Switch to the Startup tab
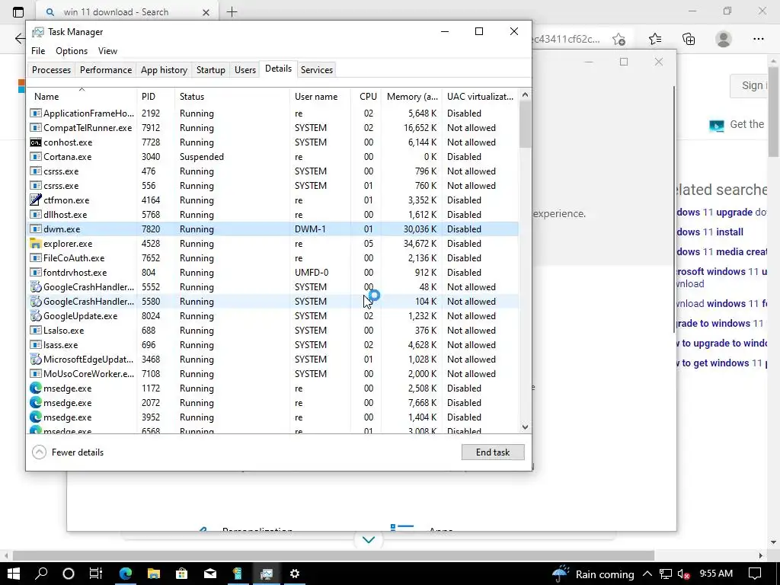 [211, 69]
